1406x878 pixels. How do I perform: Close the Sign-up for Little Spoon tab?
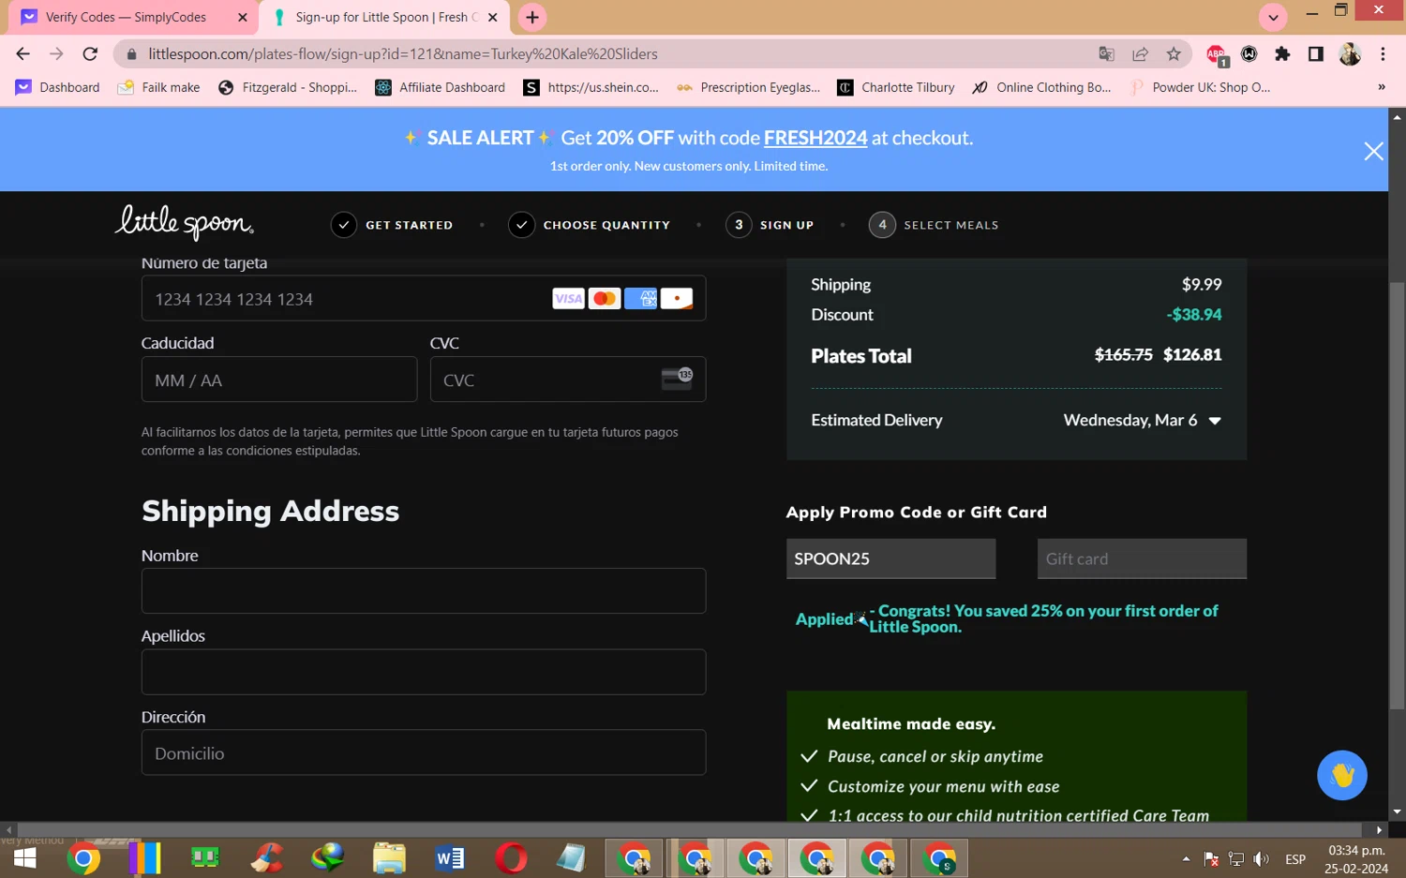493,17
